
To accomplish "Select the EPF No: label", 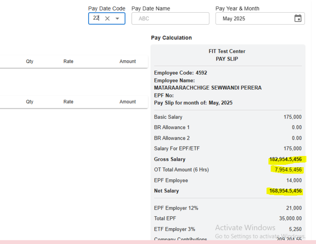I will point(164,95).
